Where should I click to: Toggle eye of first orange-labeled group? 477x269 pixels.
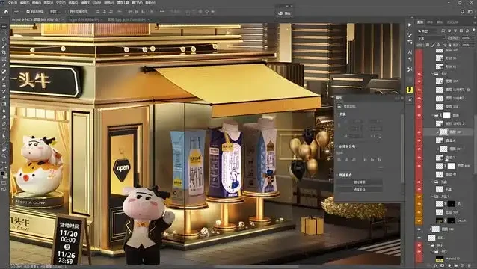[419, 197]
